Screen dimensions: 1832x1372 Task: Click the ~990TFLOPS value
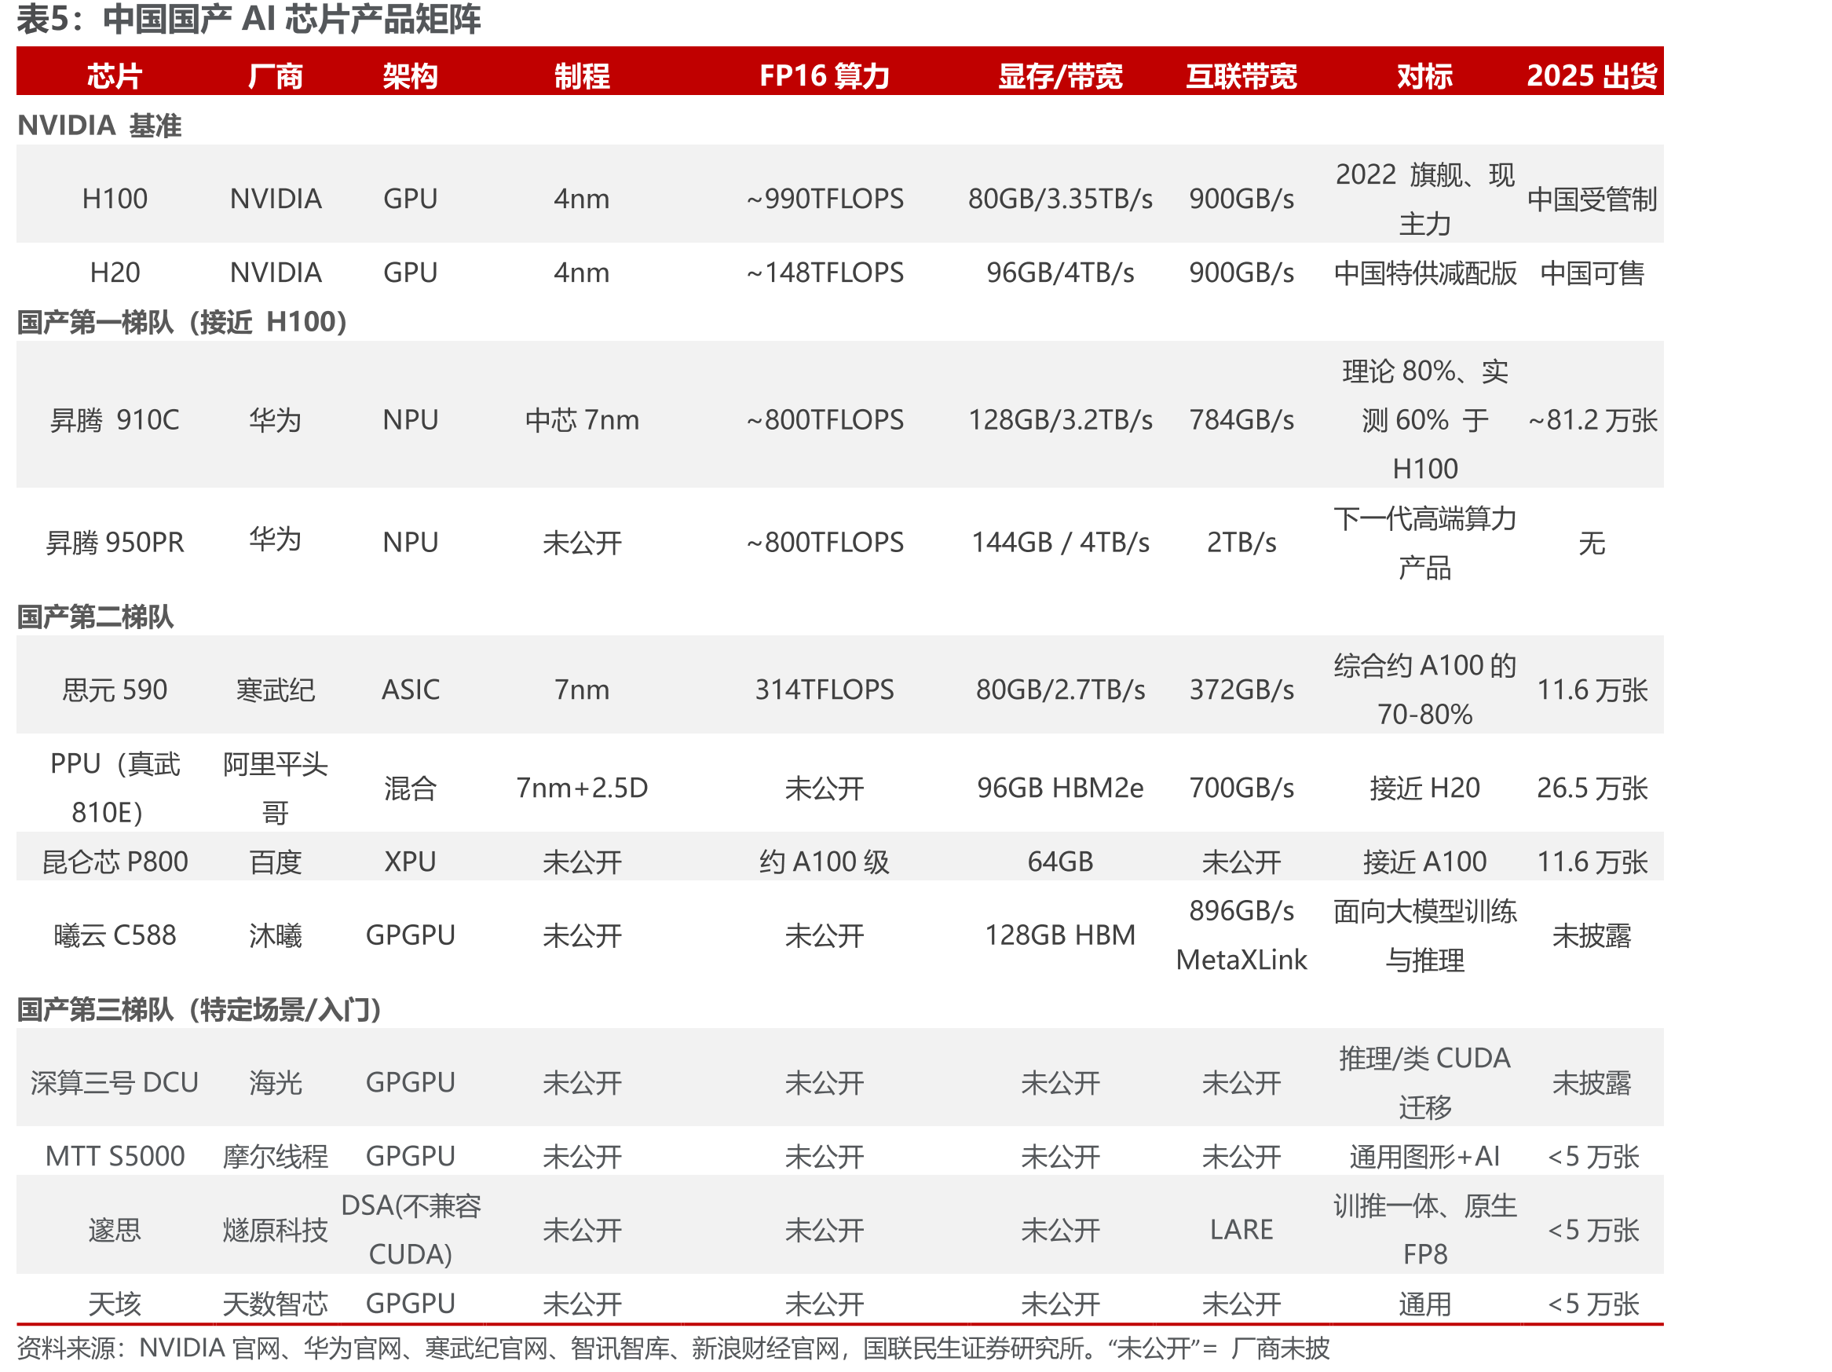[824, 199]
